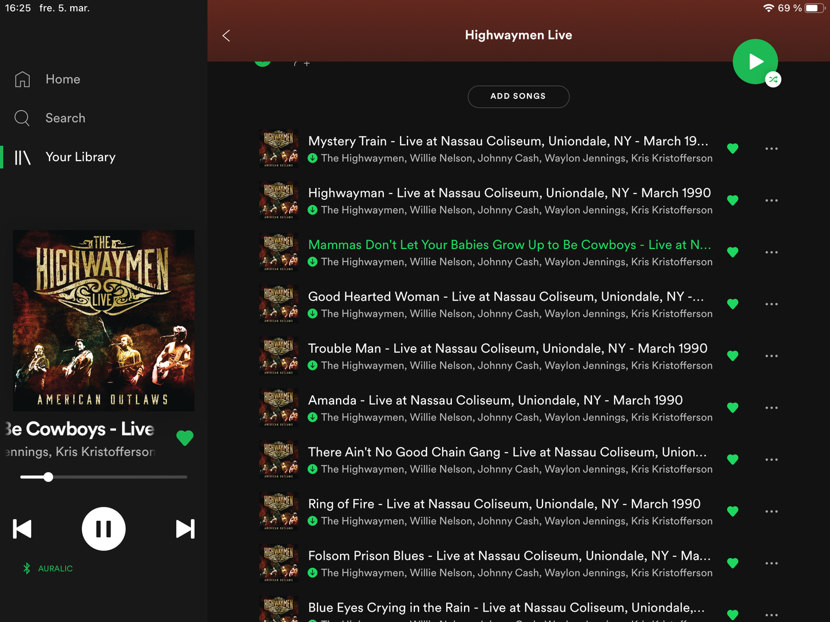This screenshot has width=830, height=622.
Task: Click the playback progress slider
Action: coord(104,477)
